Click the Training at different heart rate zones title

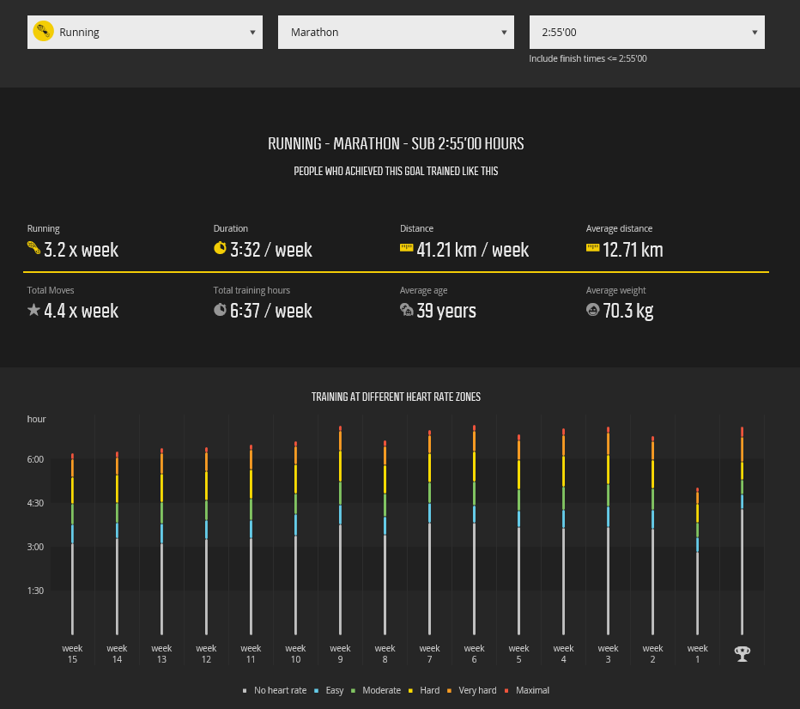click(x=396, y=397)
